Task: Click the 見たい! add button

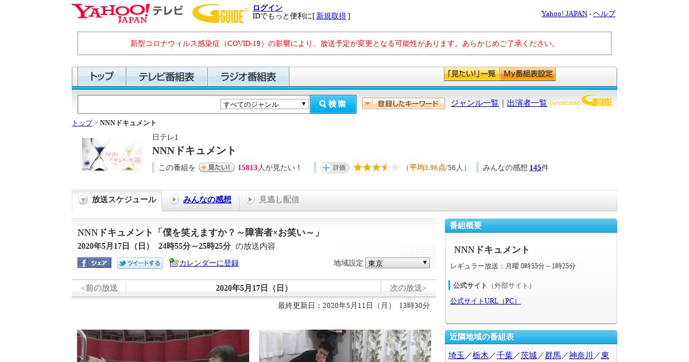Action: [216, 167]
